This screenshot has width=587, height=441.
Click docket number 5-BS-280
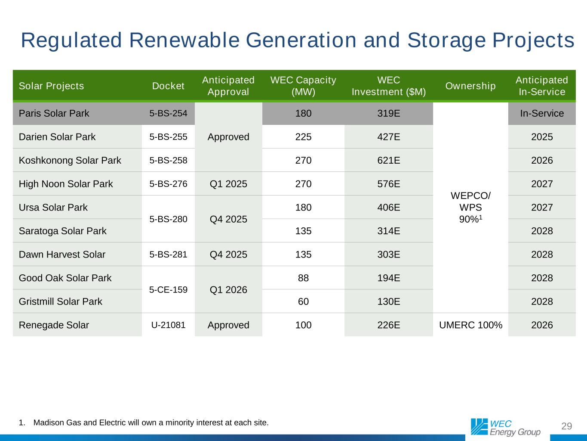(168, 219)
